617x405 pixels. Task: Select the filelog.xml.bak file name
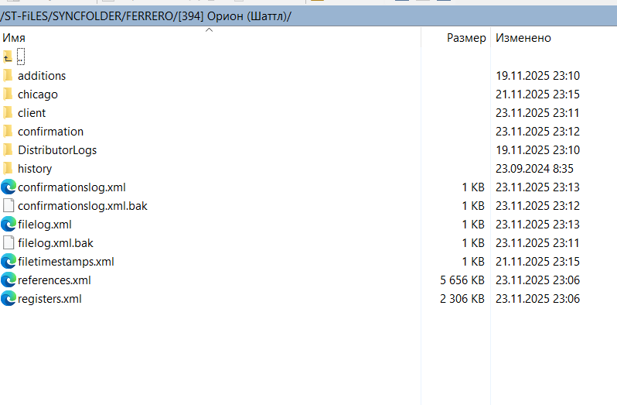56,243
